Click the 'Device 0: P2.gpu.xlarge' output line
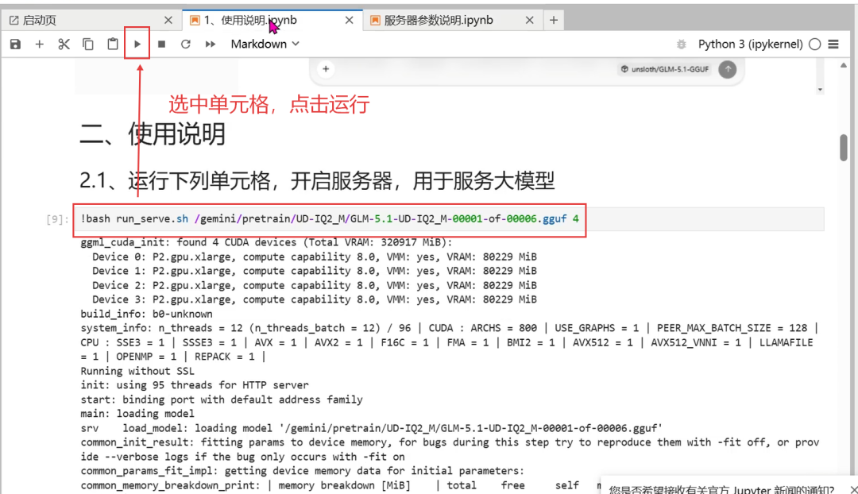Screen dimensions: 858x494 315,257
